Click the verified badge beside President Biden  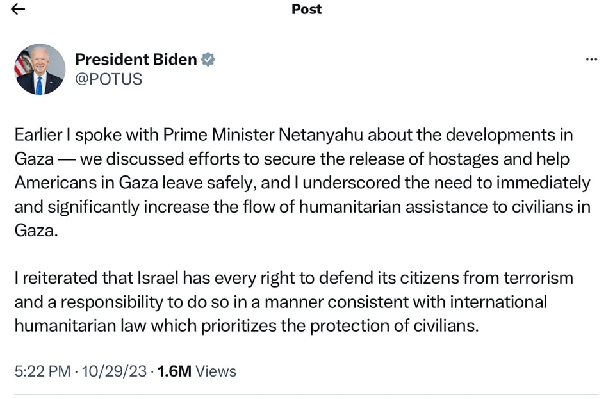[x=208, y=60]
